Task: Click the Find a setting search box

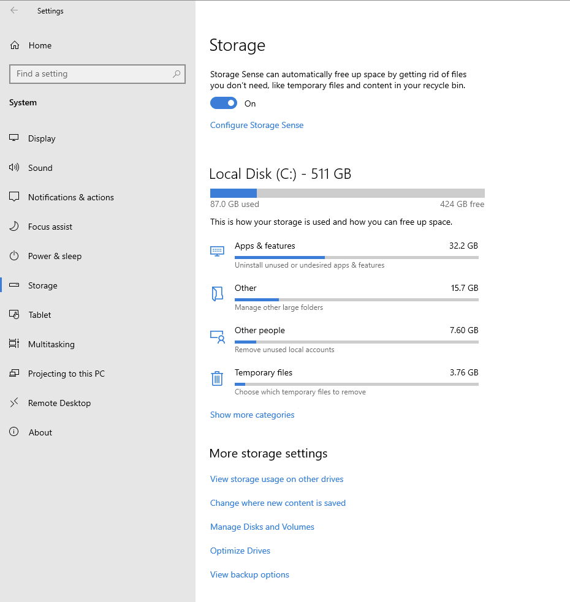Action: point(92,74)
